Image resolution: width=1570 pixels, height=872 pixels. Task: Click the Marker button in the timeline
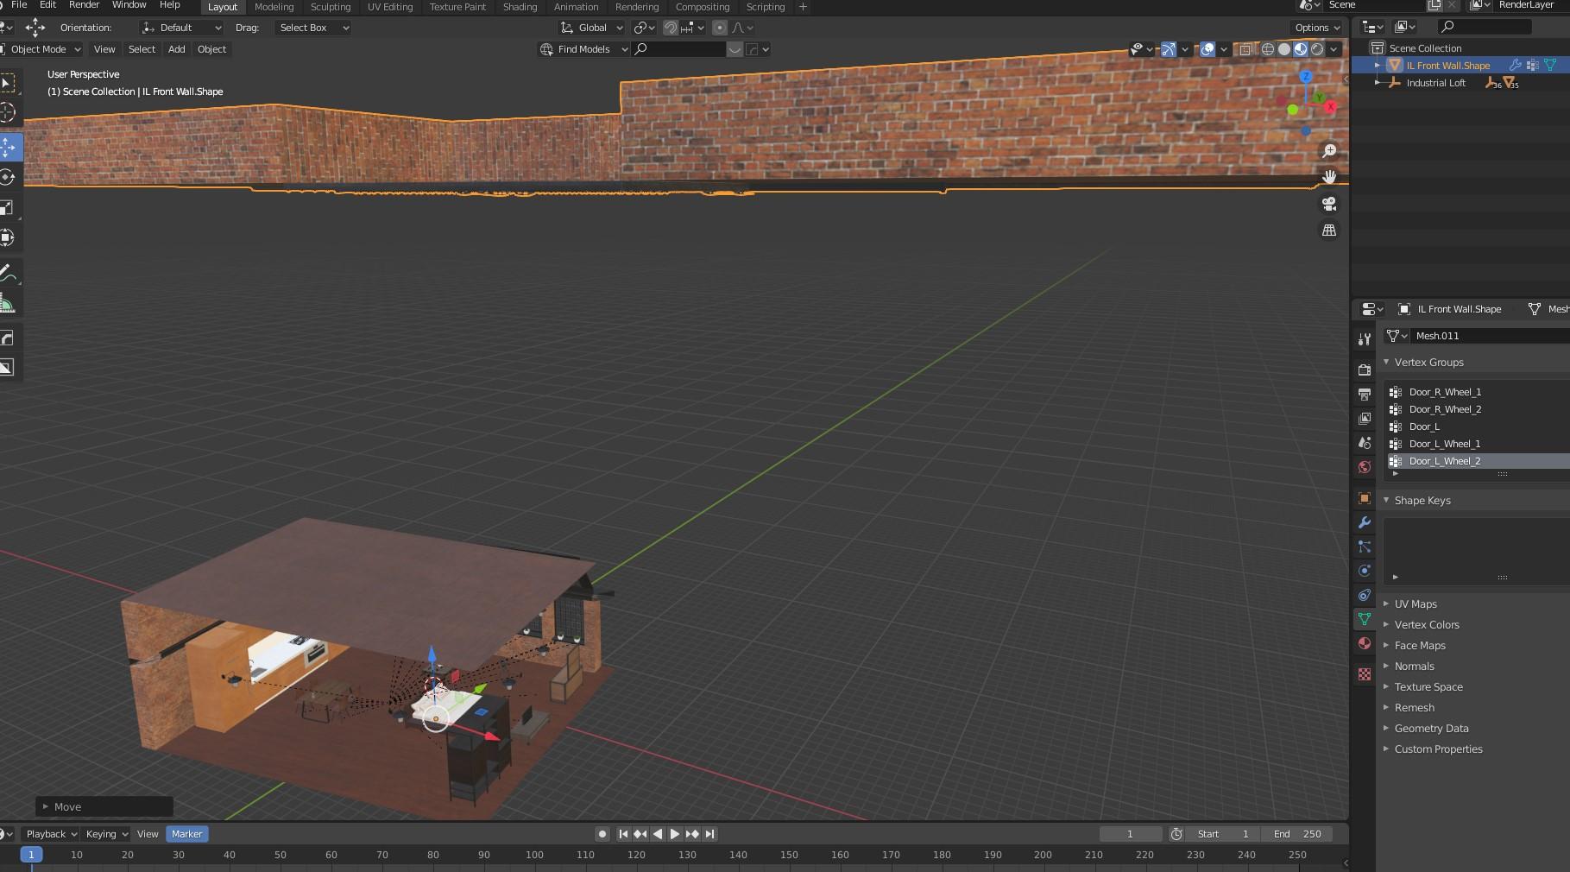(186, 834)
